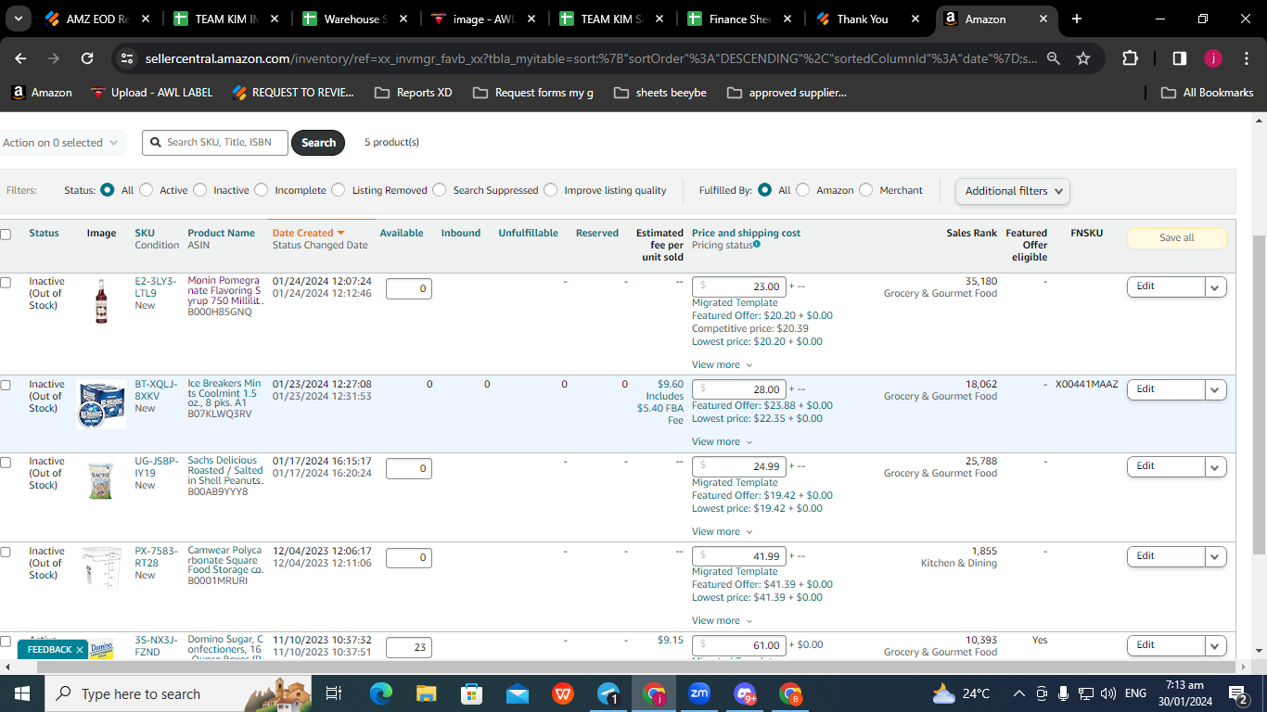Show hidden system tray icons
1267x712 pixels.
click(1018, 693)
